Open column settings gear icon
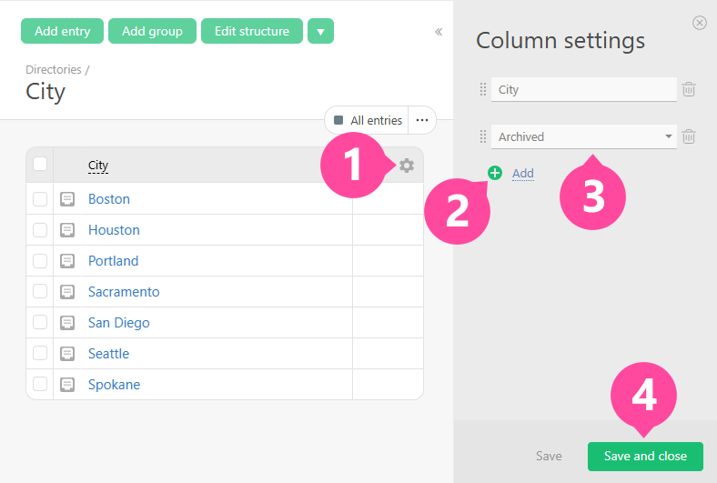Image resolution: width=717 pixels, height=483 pixels. (407, 165)
